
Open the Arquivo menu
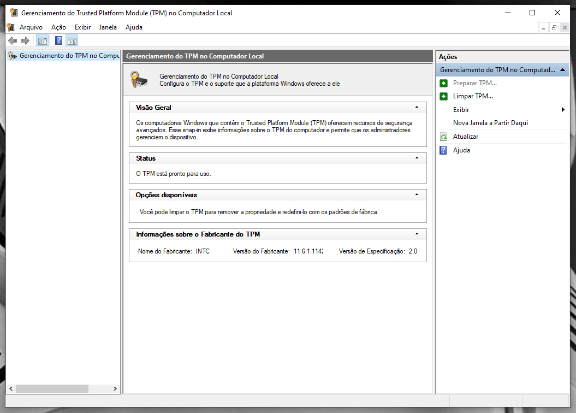(x=31, y=27)
